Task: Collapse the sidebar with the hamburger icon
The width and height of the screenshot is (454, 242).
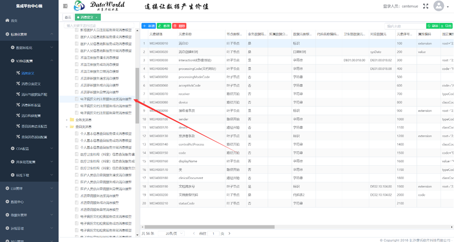Action: pyautogui.click(x=65, y=6)
